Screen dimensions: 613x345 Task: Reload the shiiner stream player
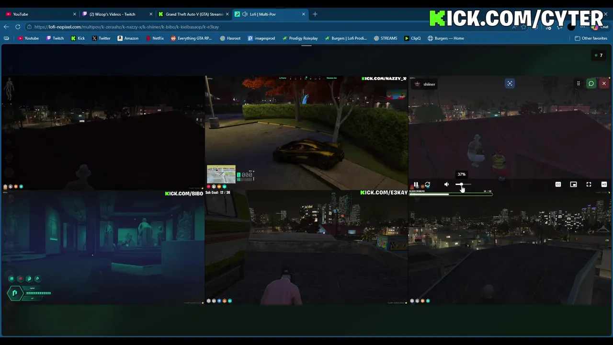[427, 184]
